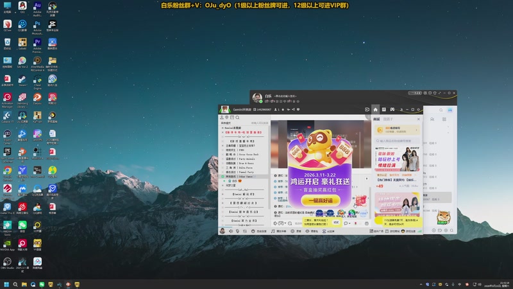Select the Sabaki desktop icon
This screenshot has width=513, height=289.
pyautogui.click(x=22, y=43)
